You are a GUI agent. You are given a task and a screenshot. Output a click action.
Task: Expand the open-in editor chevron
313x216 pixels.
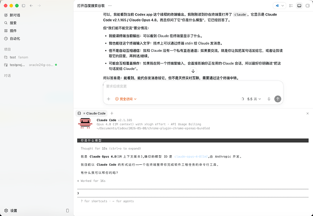point(283,5)
